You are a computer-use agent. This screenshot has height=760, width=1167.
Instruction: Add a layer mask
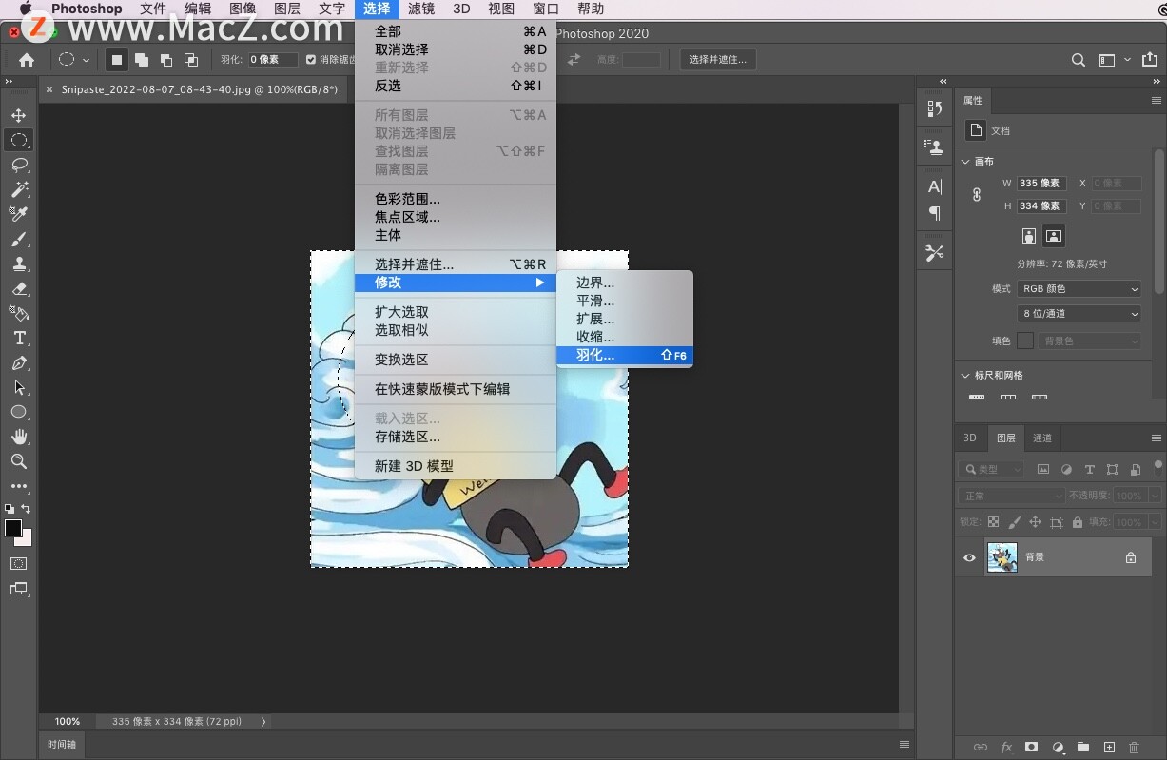pos(1032,748)
